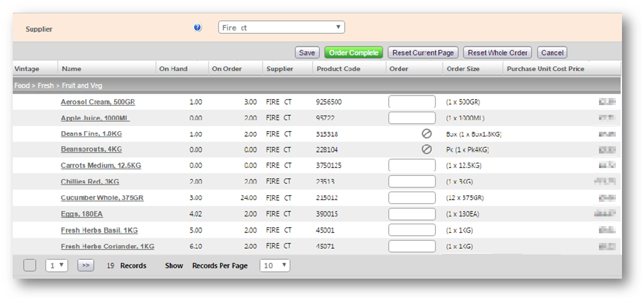Click product code 228104
Viewport: 642px width, 298px height.
tap(327, 150)
